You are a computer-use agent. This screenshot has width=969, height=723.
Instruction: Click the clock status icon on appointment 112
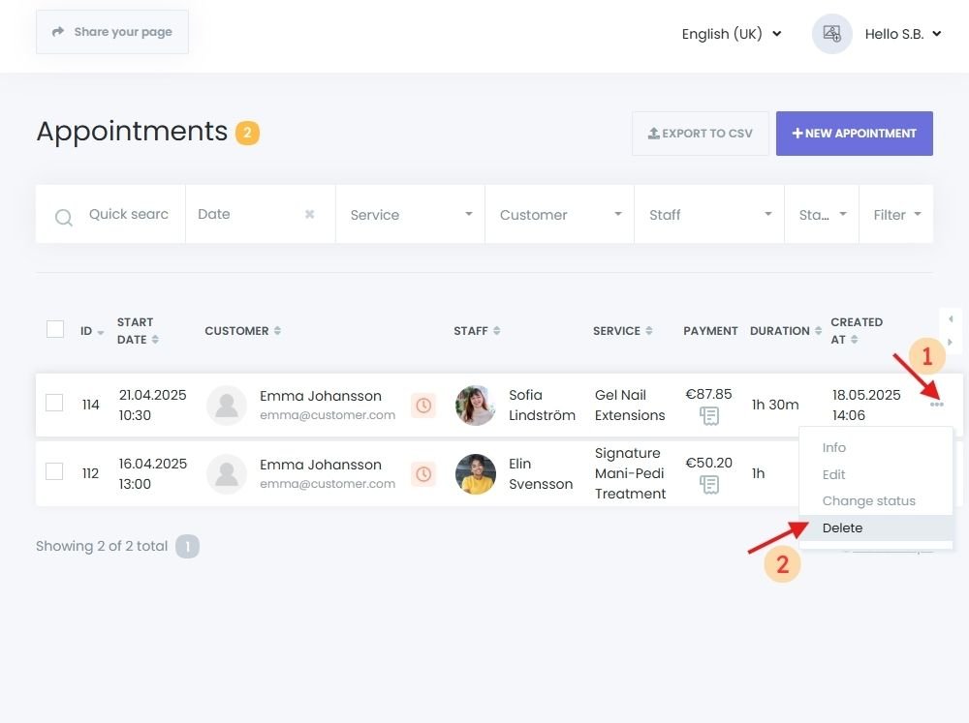(423, 473)
